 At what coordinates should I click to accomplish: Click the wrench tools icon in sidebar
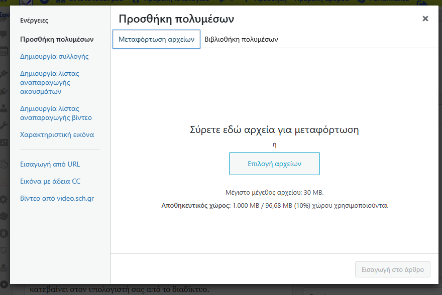point(4,125)
